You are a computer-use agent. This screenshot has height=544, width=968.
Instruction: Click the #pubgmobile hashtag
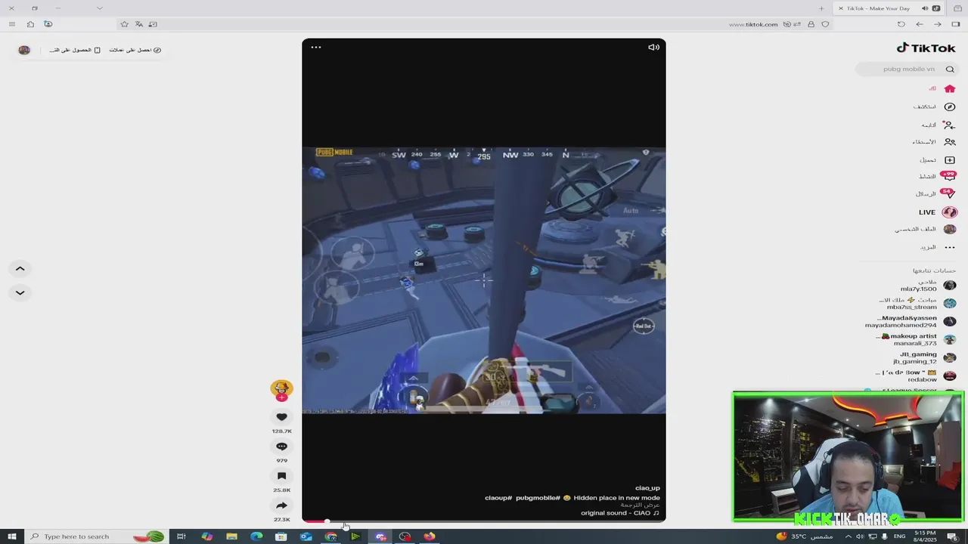(x=538, y=498)
